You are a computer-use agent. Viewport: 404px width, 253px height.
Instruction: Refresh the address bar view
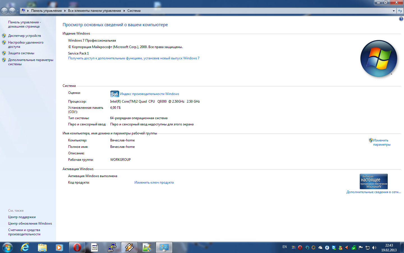coord(400,11)
